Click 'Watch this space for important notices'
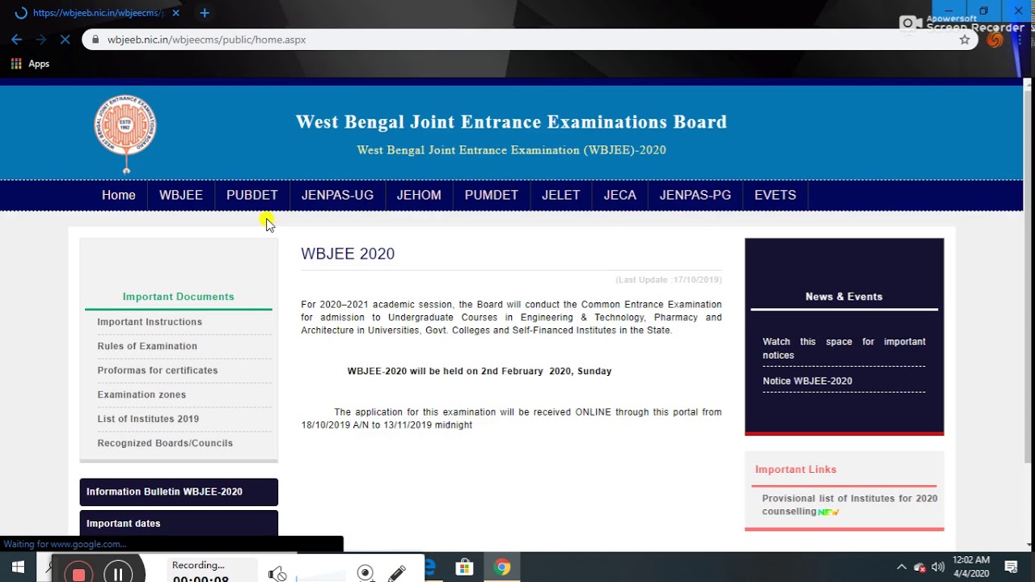 coord(844,348)
